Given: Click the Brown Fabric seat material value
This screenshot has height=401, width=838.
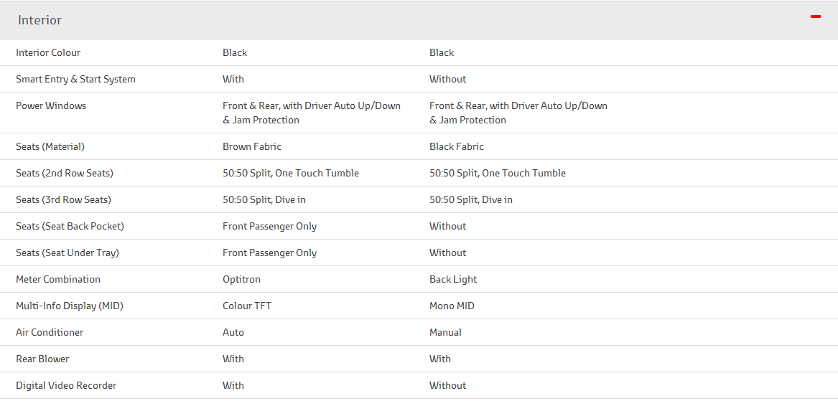Looking at the screenshot, I should 252,146.
